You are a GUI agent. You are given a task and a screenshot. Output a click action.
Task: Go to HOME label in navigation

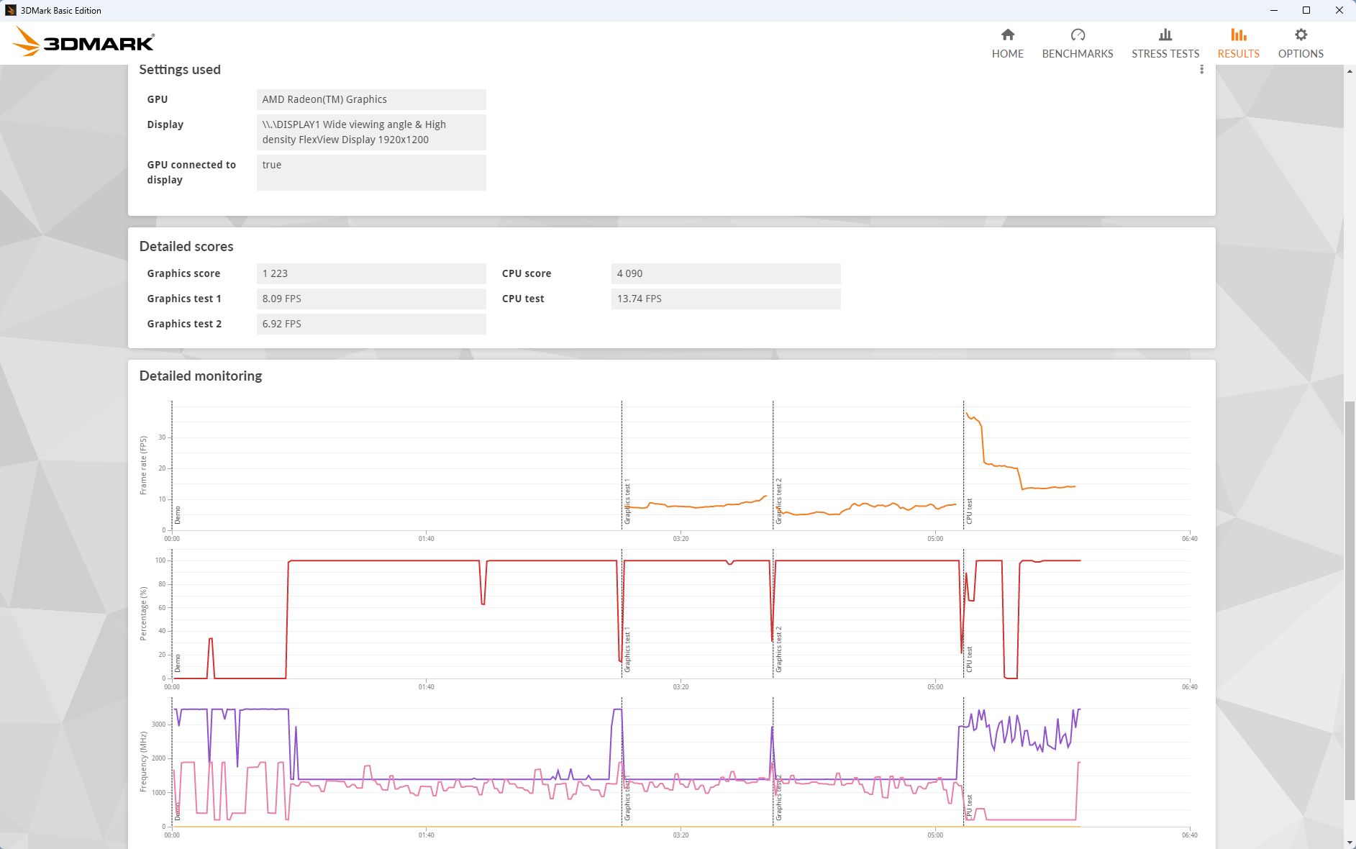pos(1008,54)
